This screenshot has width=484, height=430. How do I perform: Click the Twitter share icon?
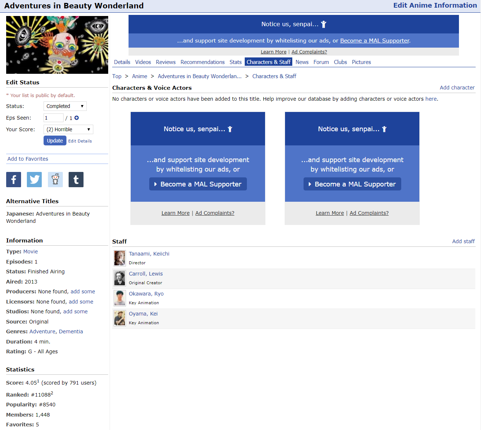point(34,180)
